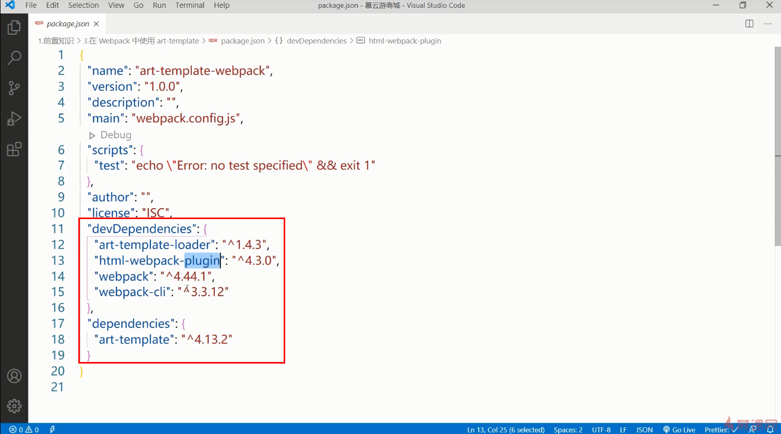Click the Split Editor Right icon
Screen dimensions: 781x434
point(749,24)
